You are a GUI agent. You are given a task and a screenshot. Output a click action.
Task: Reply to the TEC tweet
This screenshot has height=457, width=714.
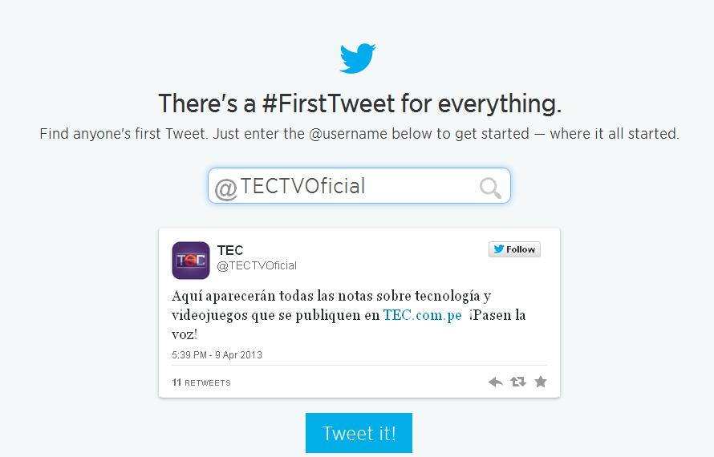(496, 382)
